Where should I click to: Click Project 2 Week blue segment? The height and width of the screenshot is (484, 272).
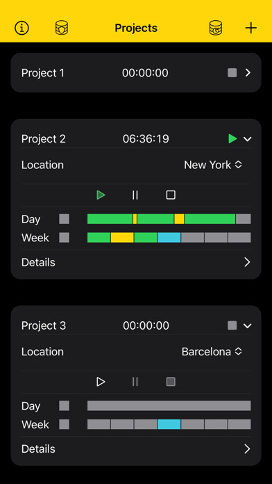tap(169, 238)
